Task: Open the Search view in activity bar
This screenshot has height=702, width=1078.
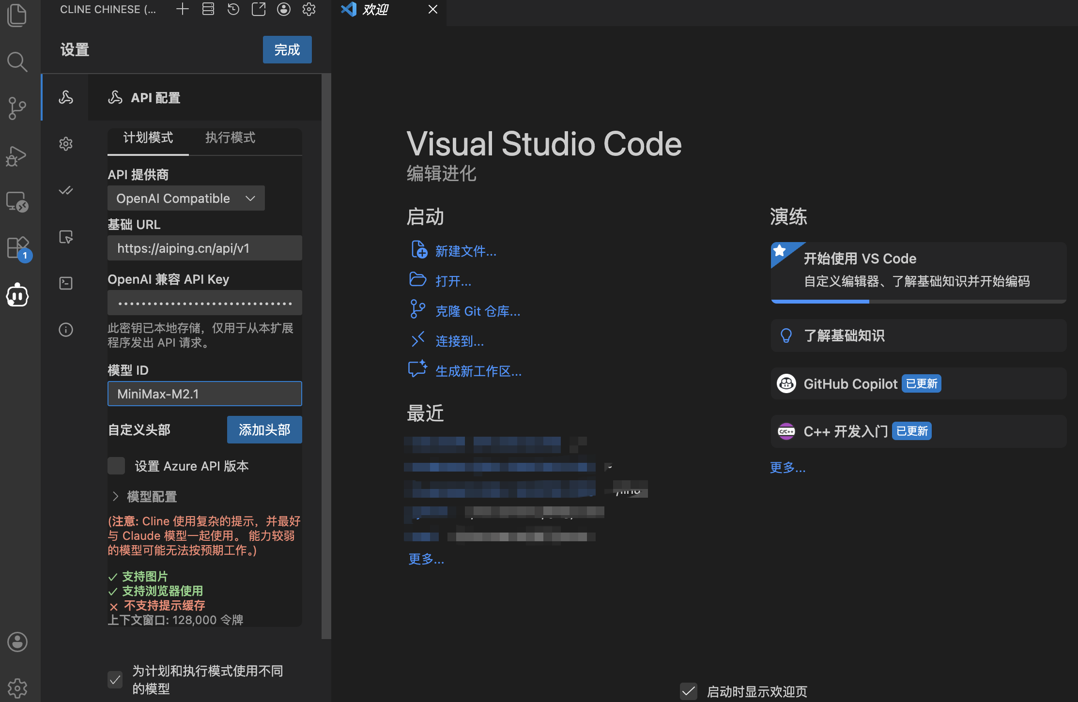Action: 17,62
